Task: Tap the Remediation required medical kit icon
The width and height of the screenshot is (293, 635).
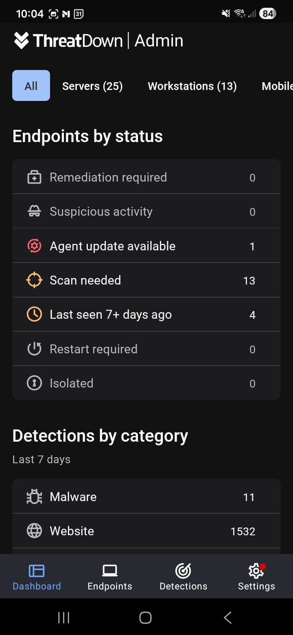Action: point(34,177)
